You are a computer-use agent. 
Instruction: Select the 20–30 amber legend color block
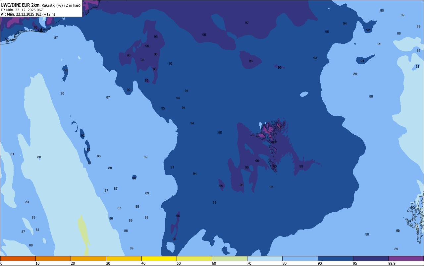tap(88, 258)
